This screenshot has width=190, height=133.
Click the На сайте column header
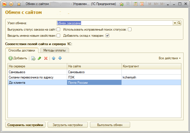[94, 66]
